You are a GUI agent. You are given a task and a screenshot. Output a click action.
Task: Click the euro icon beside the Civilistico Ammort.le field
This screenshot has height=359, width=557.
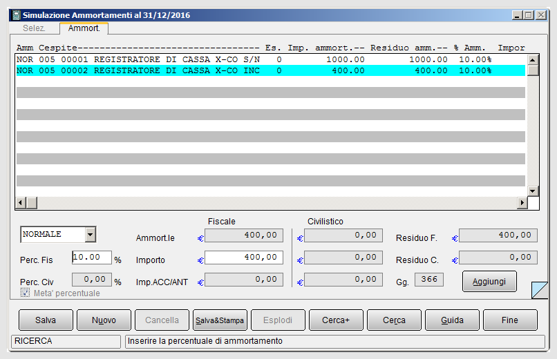pyautogui.click(x=300, y=238)
